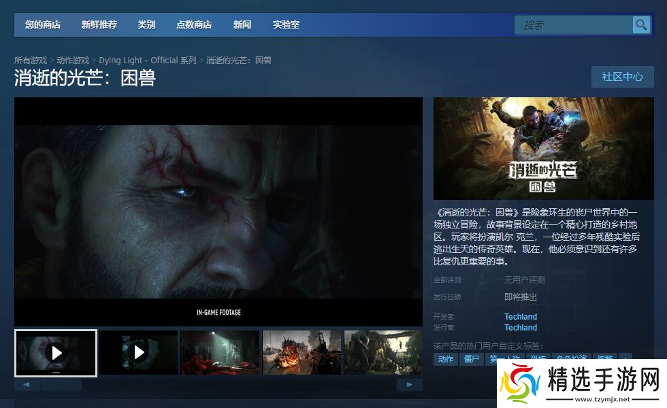Open the 动作游戏 breadcrumb link
The image size is (667, 408).
(73, 61)
